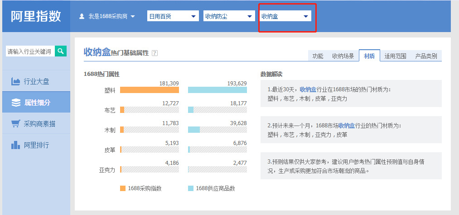The height and width of the screenshot is (215, 459).
Task: Click the value 181,309
Action: 169,84
